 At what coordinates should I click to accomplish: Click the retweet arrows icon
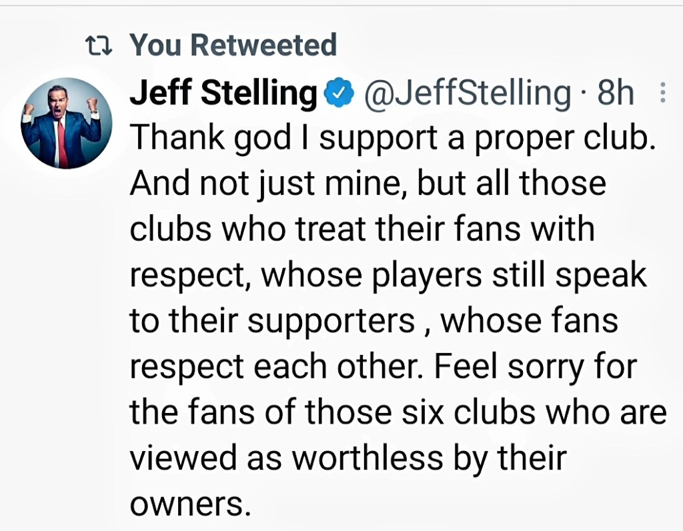[100, 46]
